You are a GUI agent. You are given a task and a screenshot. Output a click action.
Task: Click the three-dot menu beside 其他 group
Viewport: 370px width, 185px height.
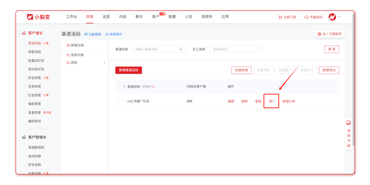104,63
